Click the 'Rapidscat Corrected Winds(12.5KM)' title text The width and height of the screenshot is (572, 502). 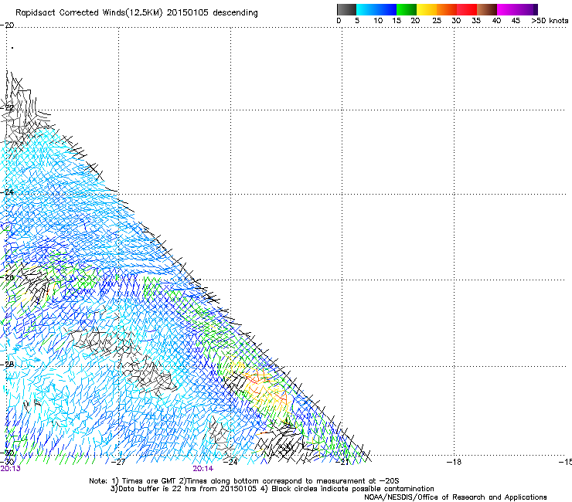pos(89,13)
